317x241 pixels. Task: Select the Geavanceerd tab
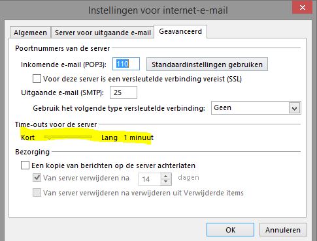coord(180,31)
